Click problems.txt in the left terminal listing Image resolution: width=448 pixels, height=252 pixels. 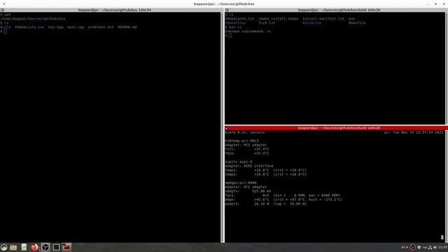[x=101, y=27]
